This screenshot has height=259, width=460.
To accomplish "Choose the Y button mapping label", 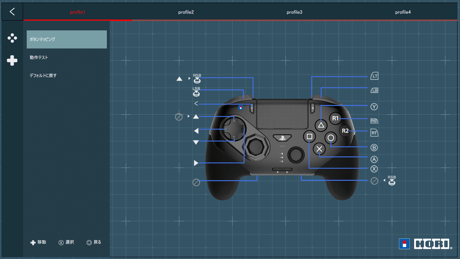I will coord(374,106).
